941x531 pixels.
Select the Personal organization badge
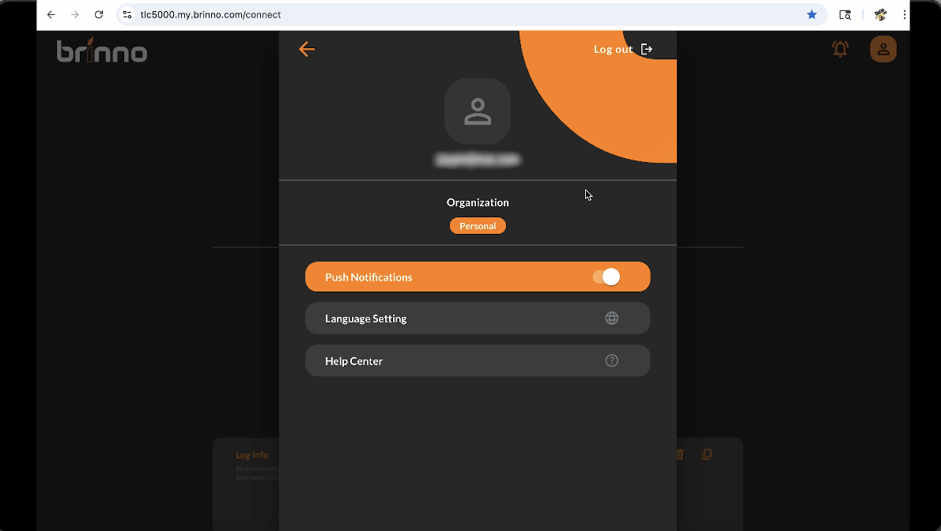click(x=478, y=226)
